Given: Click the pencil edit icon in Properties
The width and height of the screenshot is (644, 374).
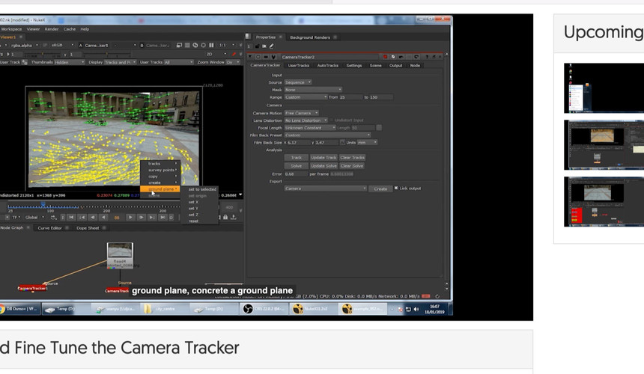Looking at the screenshot, I should 271,46.
